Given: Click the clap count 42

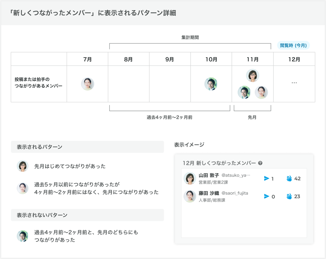Looking at the screenshot, I should pyautogui.click(x=297, y=179).
